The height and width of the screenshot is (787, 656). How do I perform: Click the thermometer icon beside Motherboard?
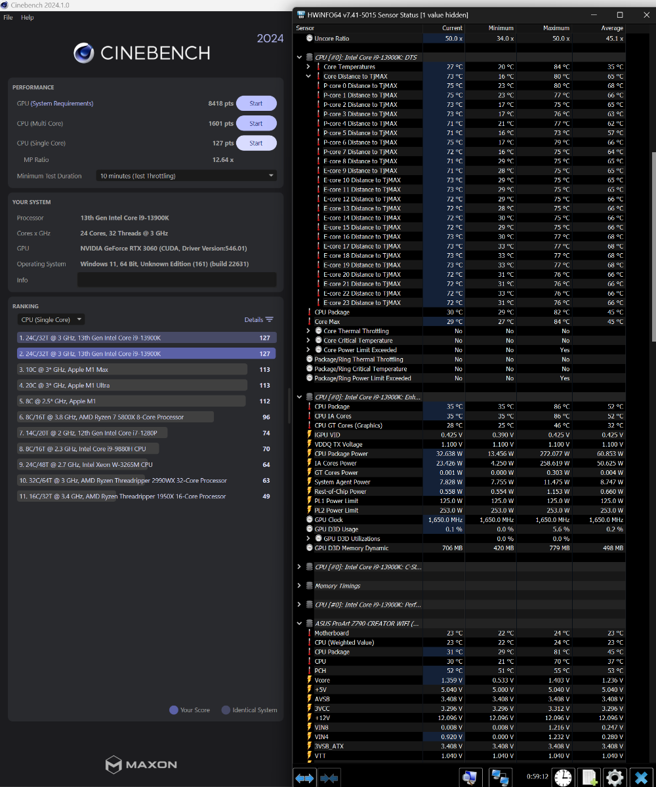point(310,633)
